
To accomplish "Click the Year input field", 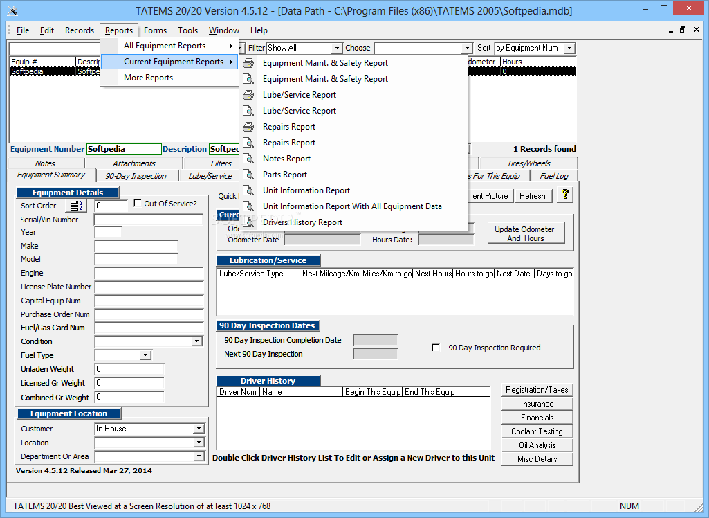I will 108,232.
